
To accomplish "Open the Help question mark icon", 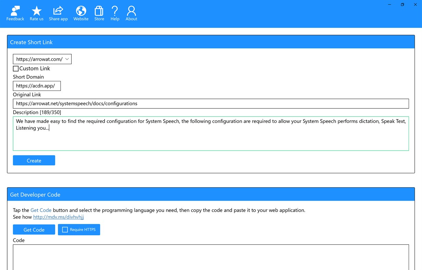I will click(115, 14).
